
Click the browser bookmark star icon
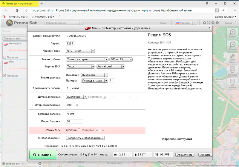tap(223, 10)
